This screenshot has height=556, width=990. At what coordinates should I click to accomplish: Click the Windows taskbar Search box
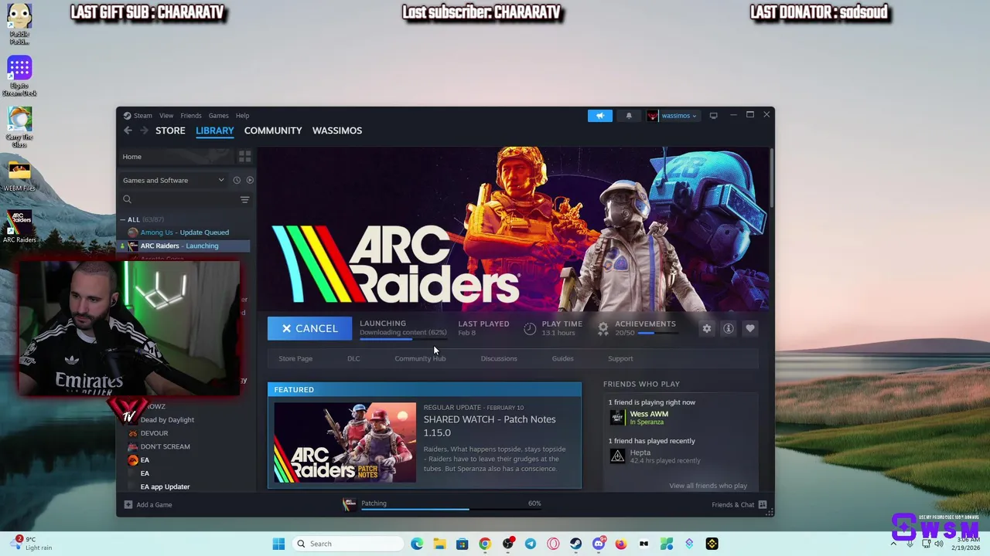coord(348,544)
